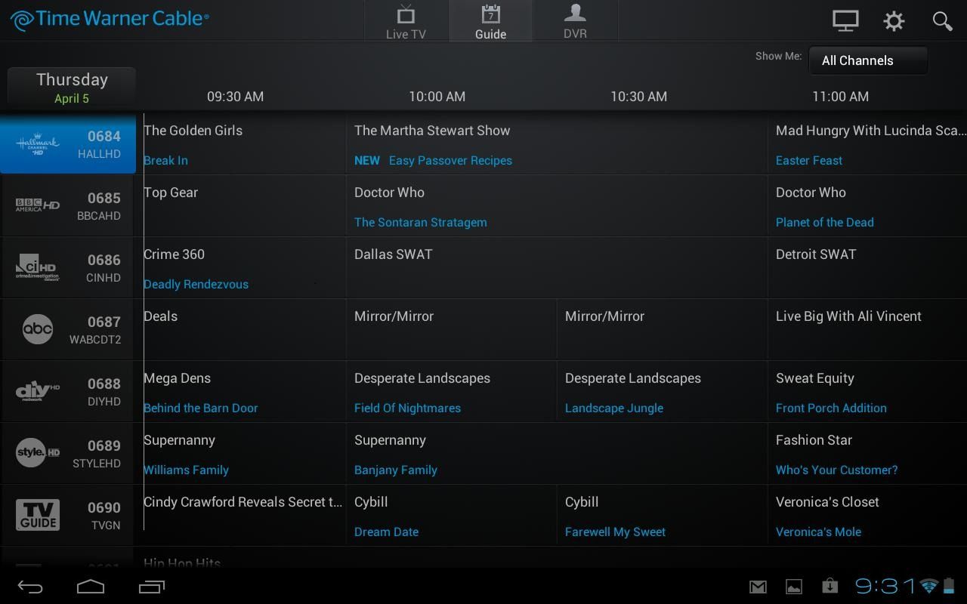Open the Guide tab

(x=490, y=21)
